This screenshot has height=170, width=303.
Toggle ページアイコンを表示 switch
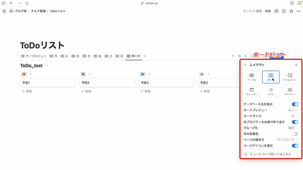click(295, 146)
